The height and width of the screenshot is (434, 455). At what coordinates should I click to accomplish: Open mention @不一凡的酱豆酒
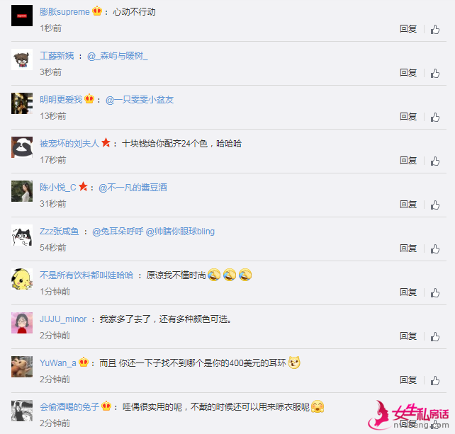133,188
